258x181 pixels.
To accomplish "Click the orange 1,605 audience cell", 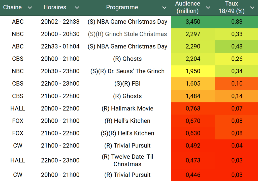I will pyautogui.click(x=193, y=84).
